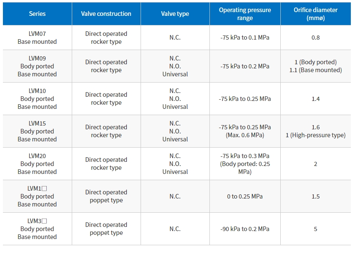This screenshot has height=254, width=355.
Task: Select the LVM10 series cell
Action: tap(38, 99)
